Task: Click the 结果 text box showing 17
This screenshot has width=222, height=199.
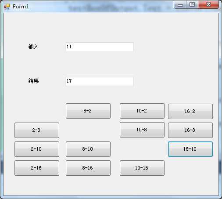Action: point(100,81)
